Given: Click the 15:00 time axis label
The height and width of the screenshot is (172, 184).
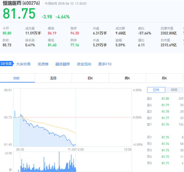Looking at the screenshot, I should [x=128, y=150].
